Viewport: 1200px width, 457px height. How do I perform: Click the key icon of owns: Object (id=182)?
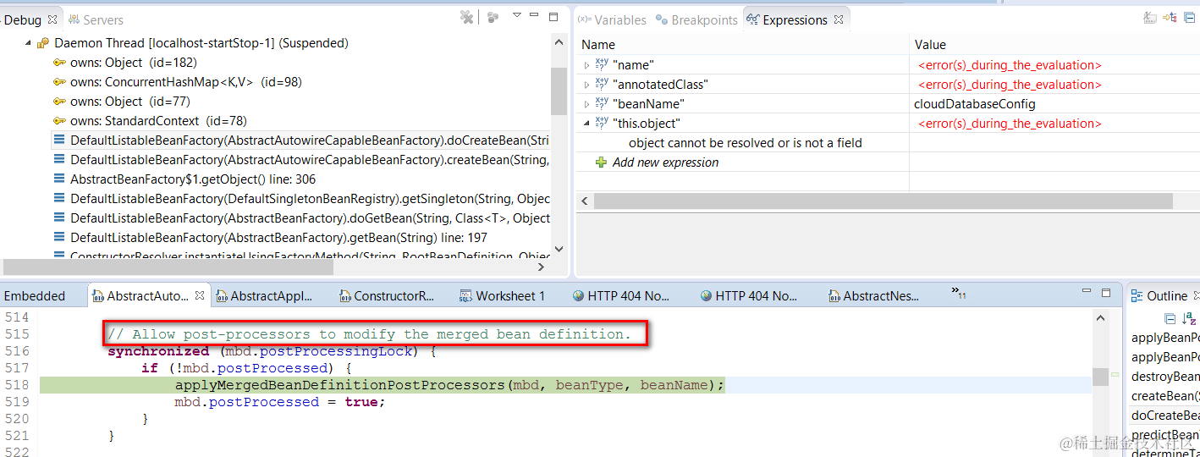click(x=59, y=63)
